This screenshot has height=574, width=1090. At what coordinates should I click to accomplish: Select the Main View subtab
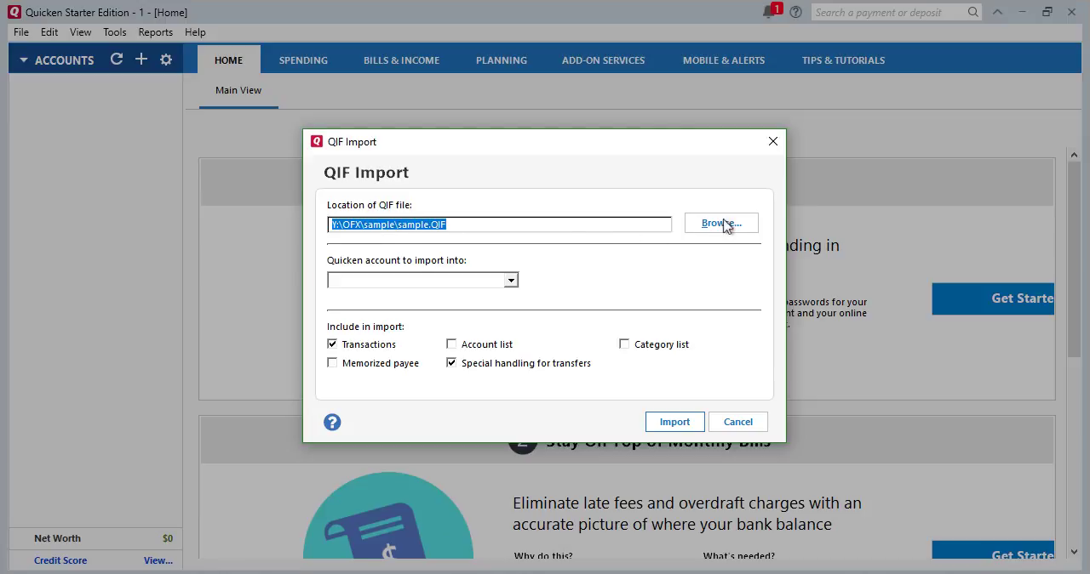point(238,90)
